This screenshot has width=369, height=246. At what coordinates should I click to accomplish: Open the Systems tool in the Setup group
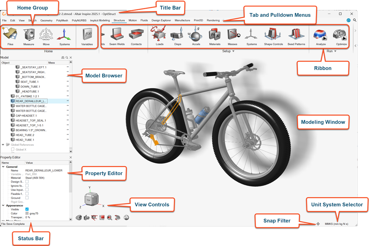point(251,36)
